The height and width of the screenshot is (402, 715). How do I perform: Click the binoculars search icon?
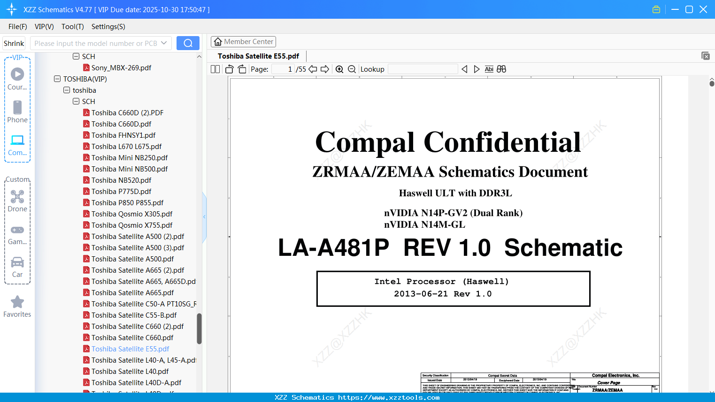(x=501, y=69)
